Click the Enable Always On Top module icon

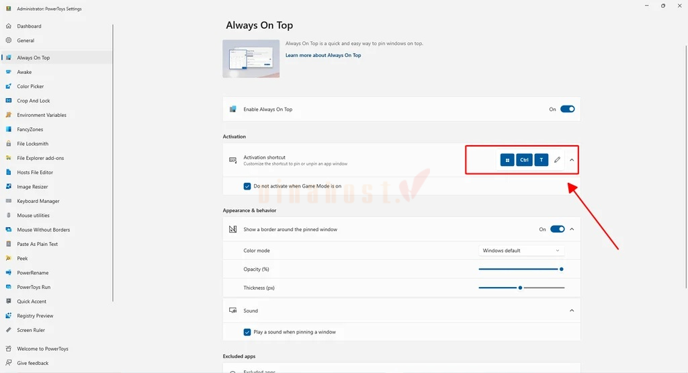(x=233, y=110)
